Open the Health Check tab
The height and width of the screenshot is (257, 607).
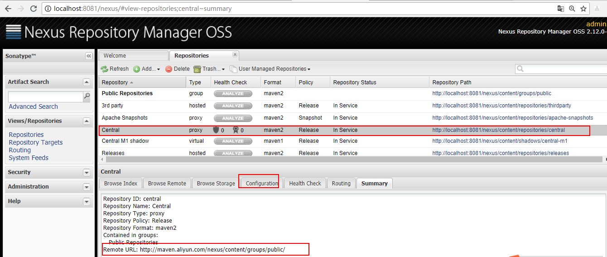point(305,183)
